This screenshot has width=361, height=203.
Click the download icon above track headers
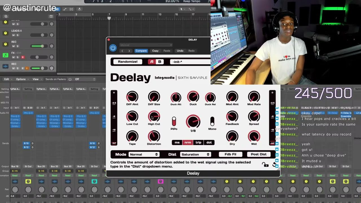pos(51,16)
